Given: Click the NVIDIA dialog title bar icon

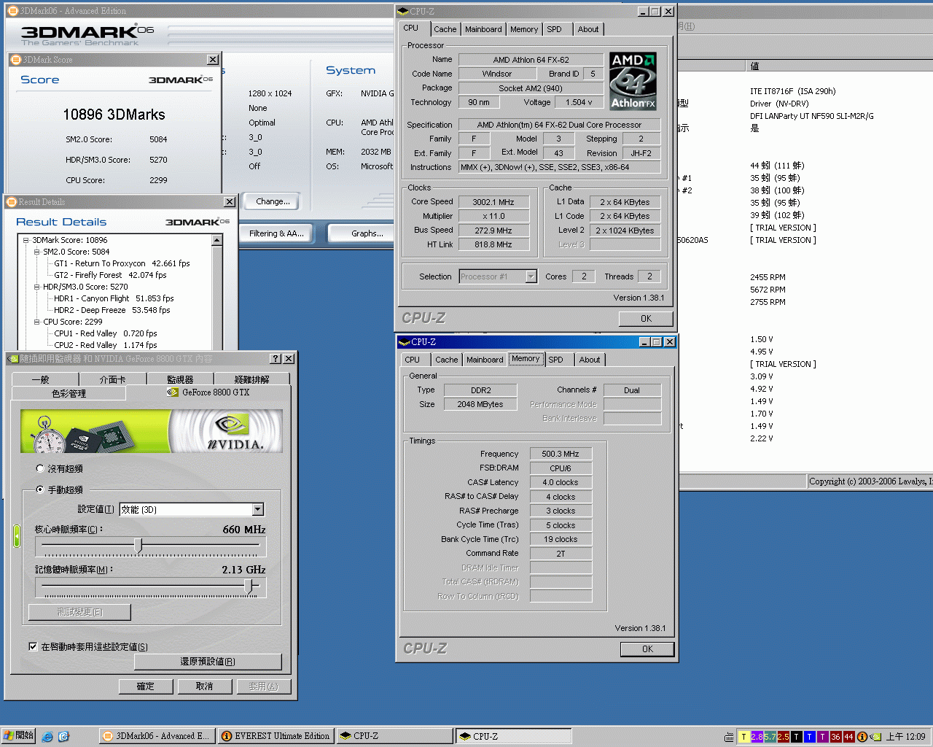Looking at the screenshot, I should [12, 359].
